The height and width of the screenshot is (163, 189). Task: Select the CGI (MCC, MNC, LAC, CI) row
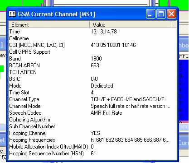pos(92,45)
